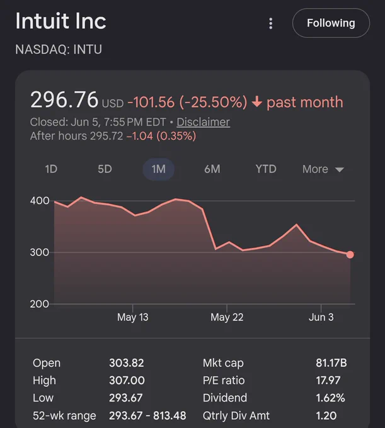The height and width of the screenshot is (428, 385).
Task: Click the May 13 date marker on chart
Action: (x=133, y=317)
